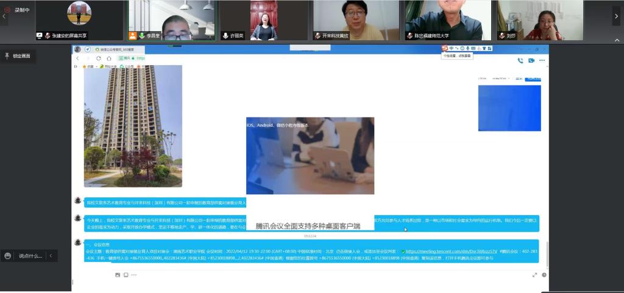Viewport: 624px width, 293px height.
Task: Collapse the participant video strip
Action: pyautogui.click(x=617, y=40)
